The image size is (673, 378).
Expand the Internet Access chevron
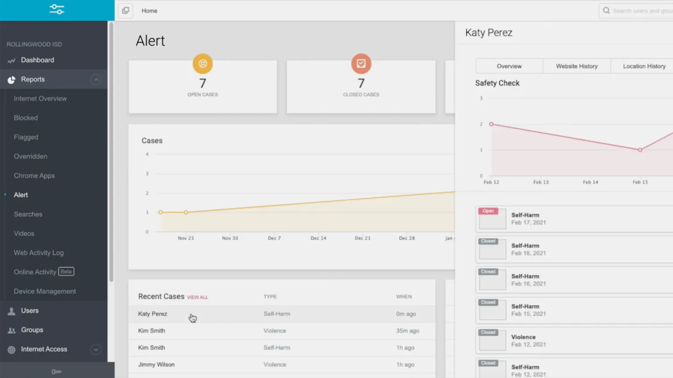pyautogui.click(x=96, y=349)
